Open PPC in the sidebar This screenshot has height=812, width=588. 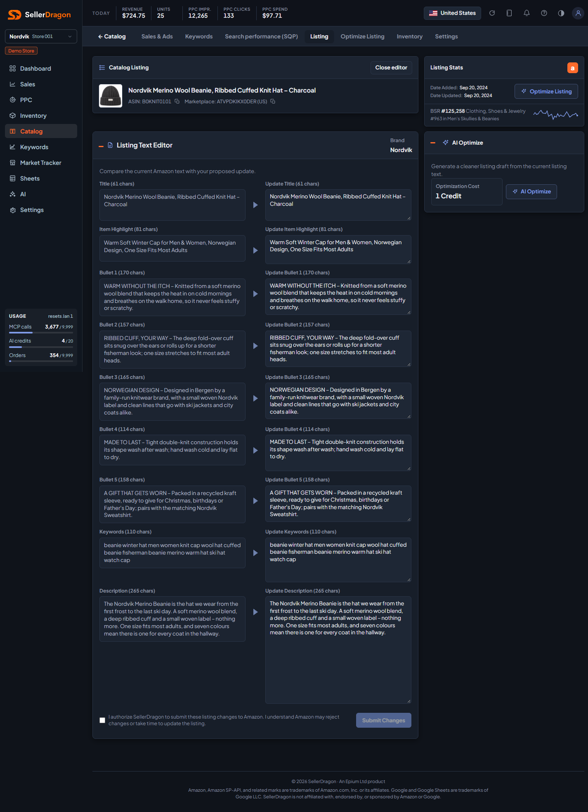(41, 100)
